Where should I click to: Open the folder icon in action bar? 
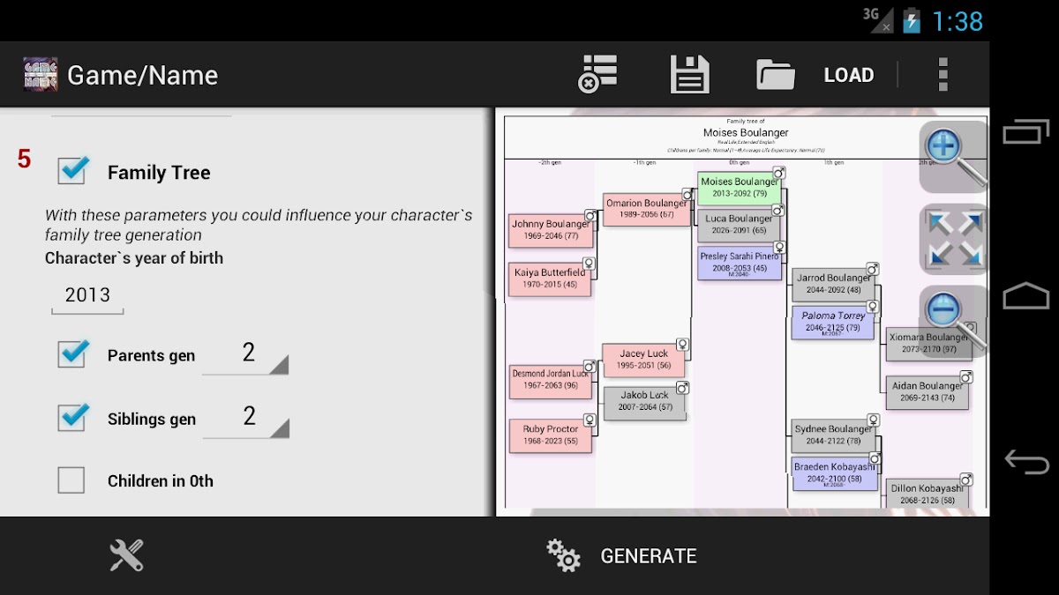click(776, 75)
